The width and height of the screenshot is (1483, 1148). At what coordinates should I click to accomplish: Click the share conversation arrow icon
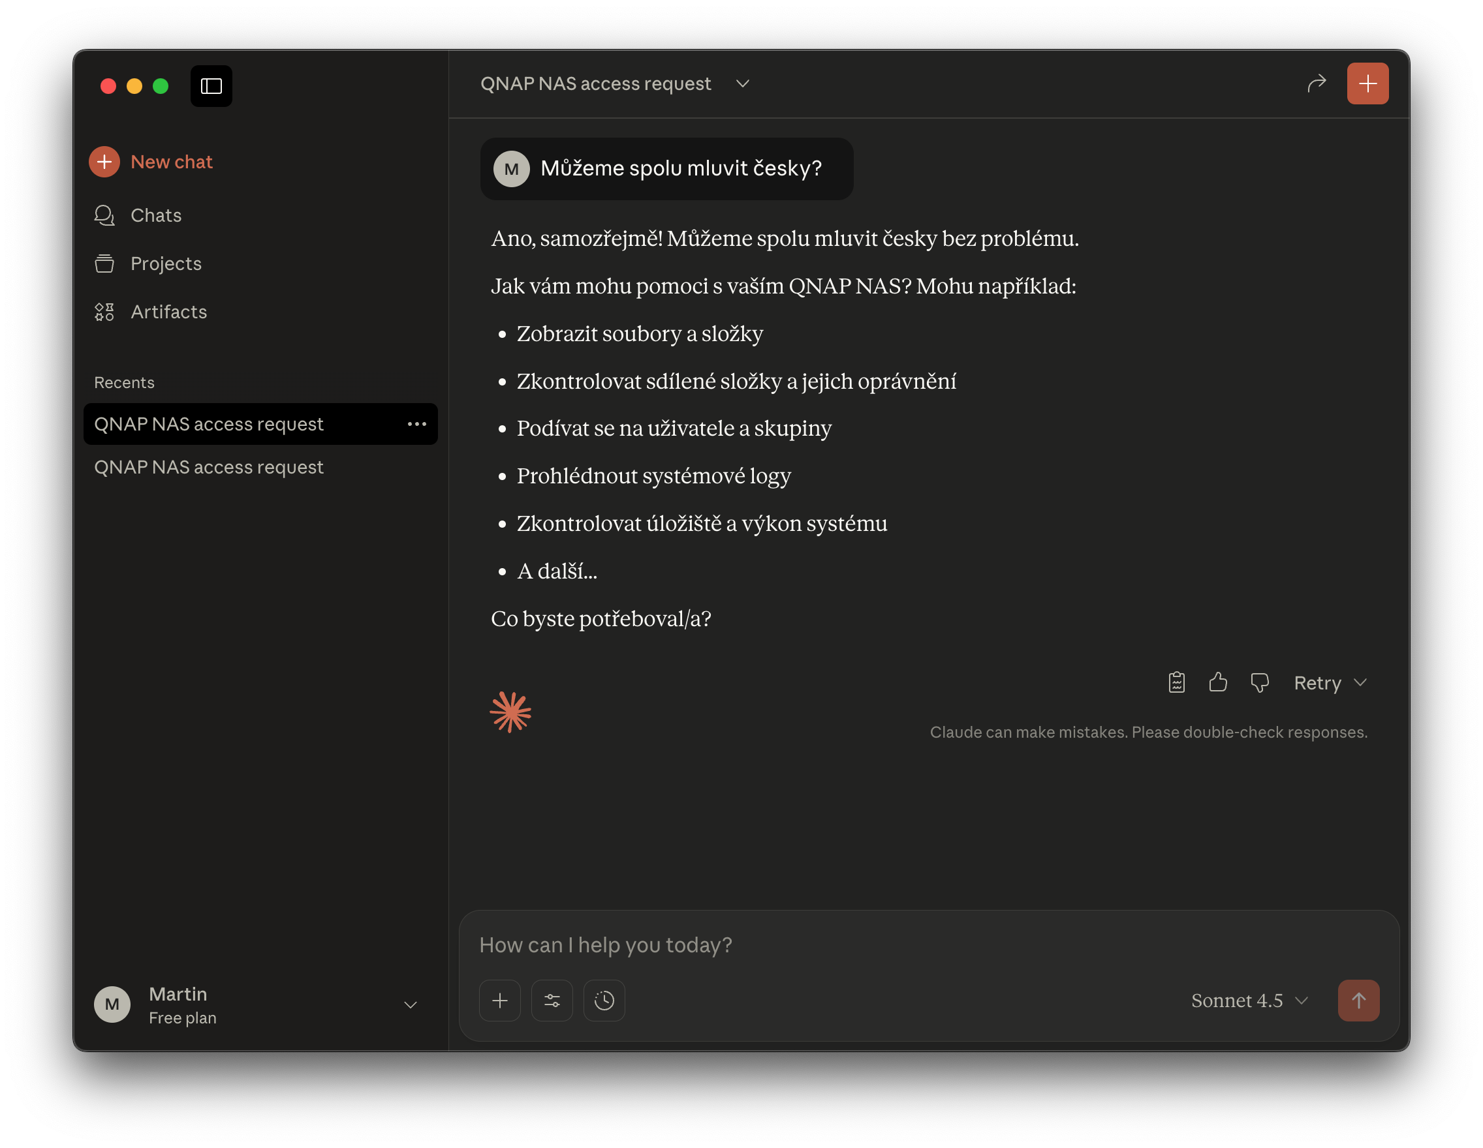pyautogui.click(x=1316, y=83)
